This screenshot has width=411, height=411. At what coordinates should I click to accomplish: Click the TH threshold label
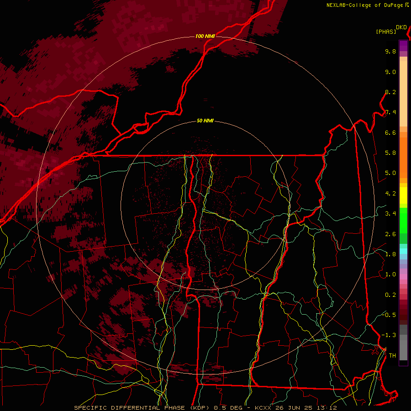coord(392,355)
